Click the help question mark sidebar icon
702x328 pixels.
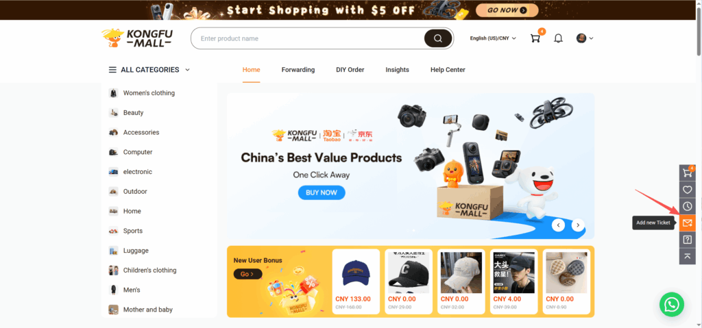pos(687,240)
